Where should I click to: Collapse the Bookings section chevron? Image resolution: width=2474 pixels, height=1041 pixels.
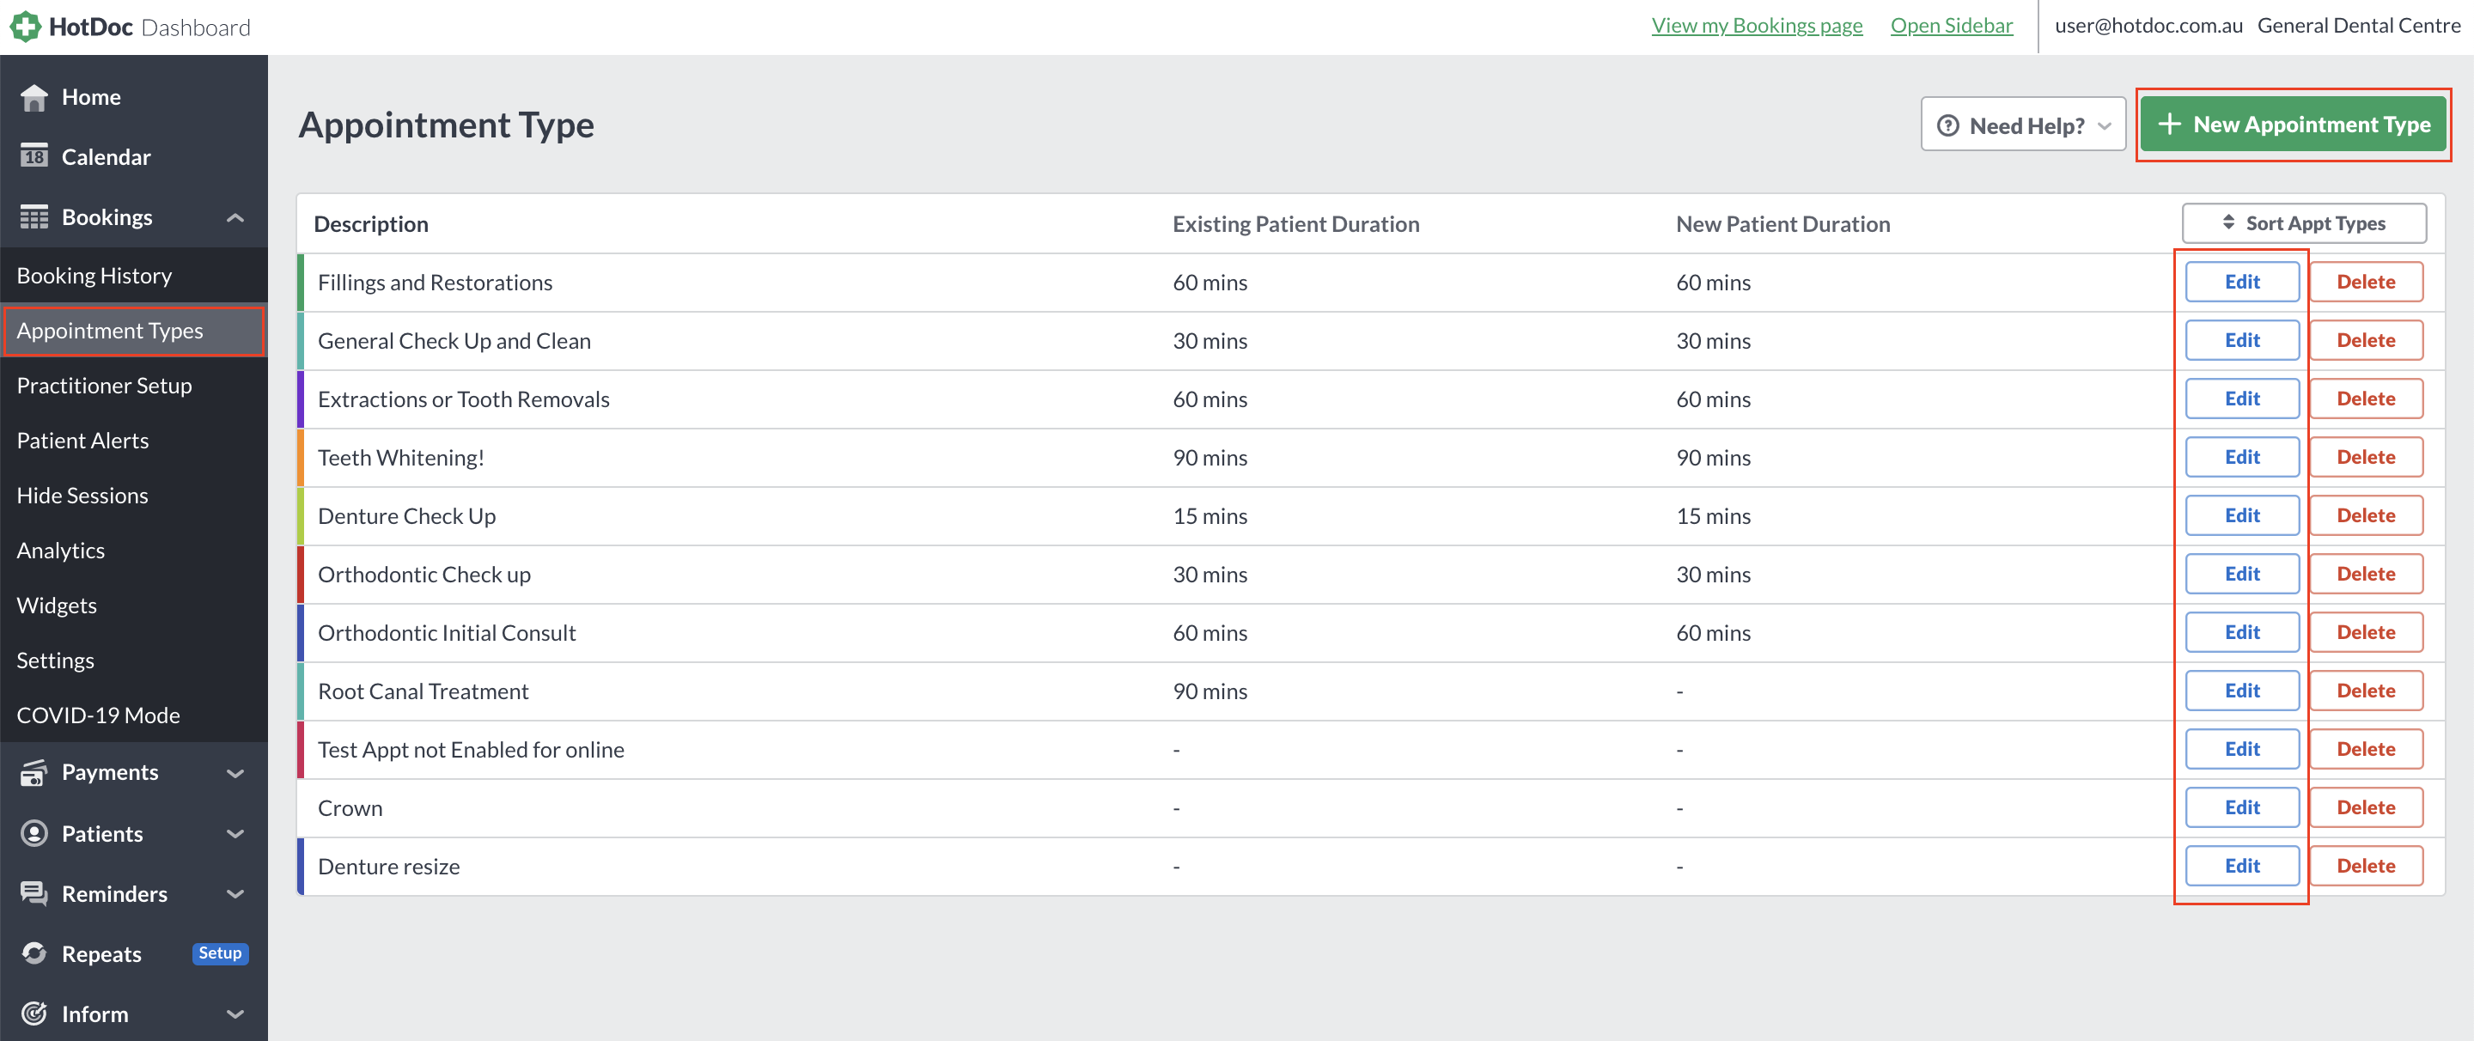coord(235,217)
